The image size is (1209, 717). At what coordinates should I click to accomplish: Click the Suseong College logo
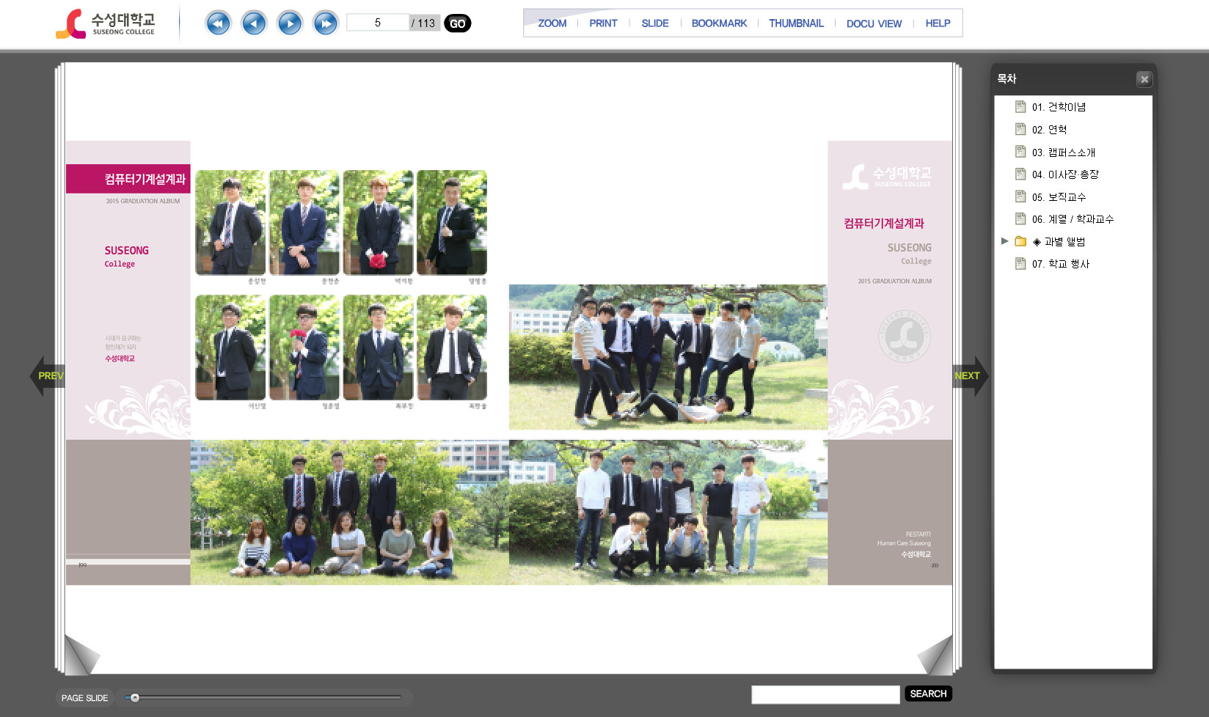pyautogui.click(x=106, y=23)
